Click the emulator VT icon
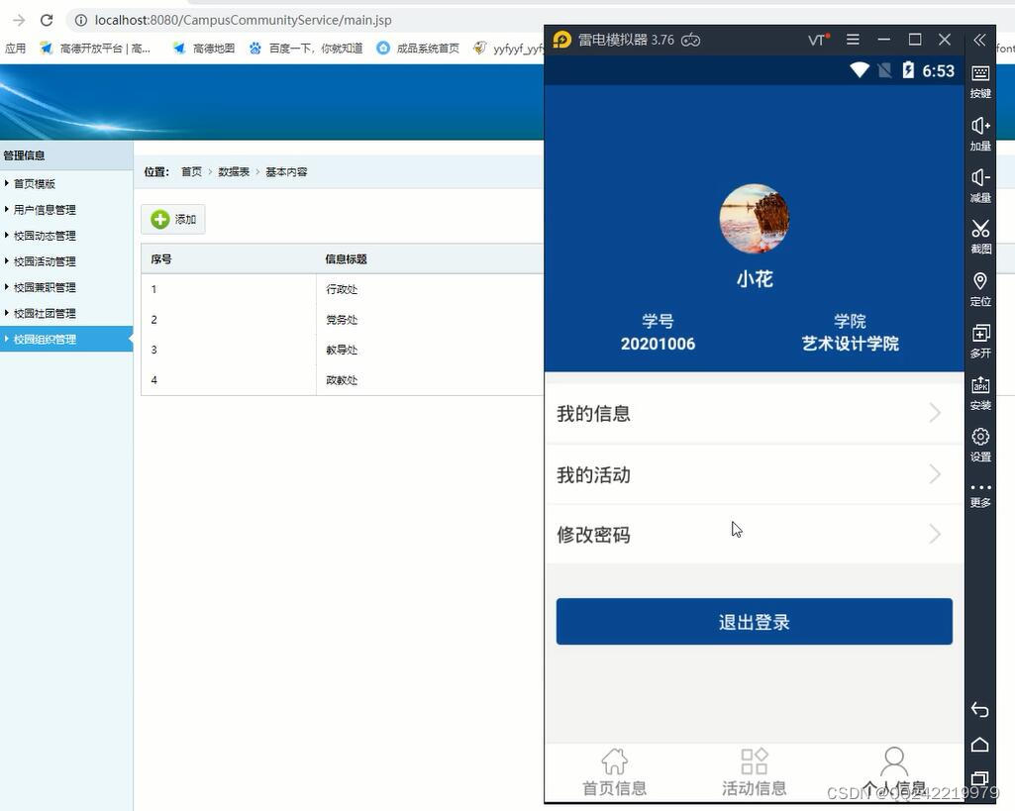The image size is (1015, 811). (818, 41)
